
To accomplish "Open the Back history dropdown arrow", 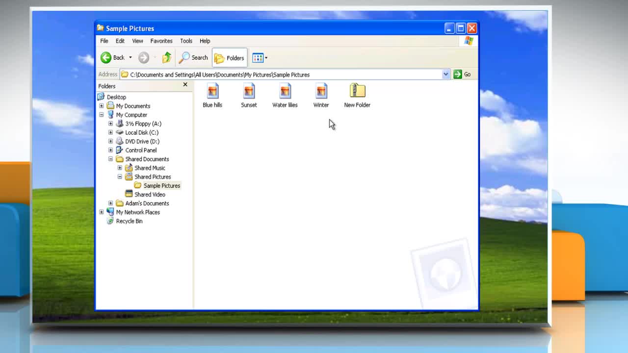I will pos(130,58).
